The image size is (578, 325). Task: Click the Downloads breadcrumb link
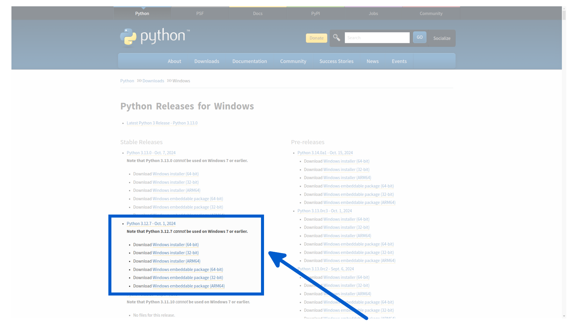[x=153, y=81]
